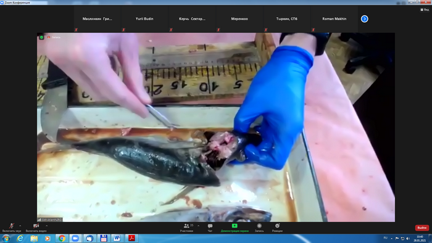Click the red Выйти leave button
432x243 pixels.
[422, 228]
